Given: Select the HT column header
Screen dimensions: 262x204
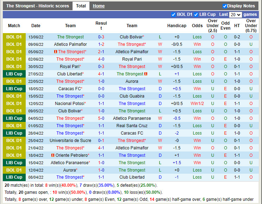Looking at the screenshot, I should click(237, 26).
